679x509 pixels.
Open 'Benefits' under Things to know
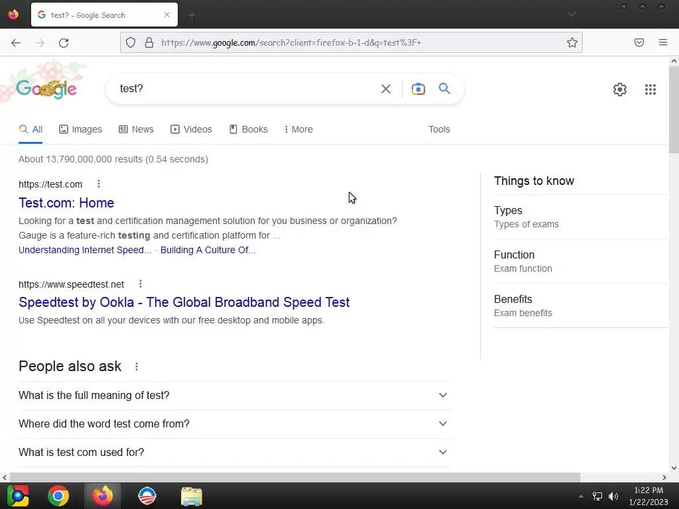[581, 306]
